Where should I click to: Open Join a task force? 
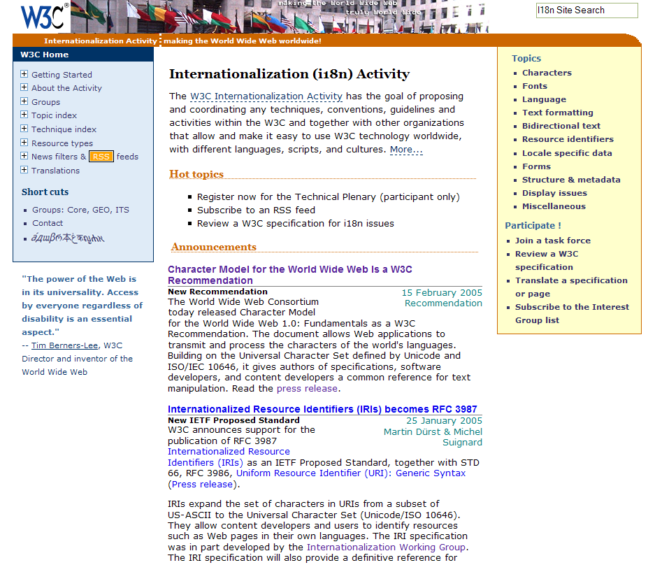(553, 241)
